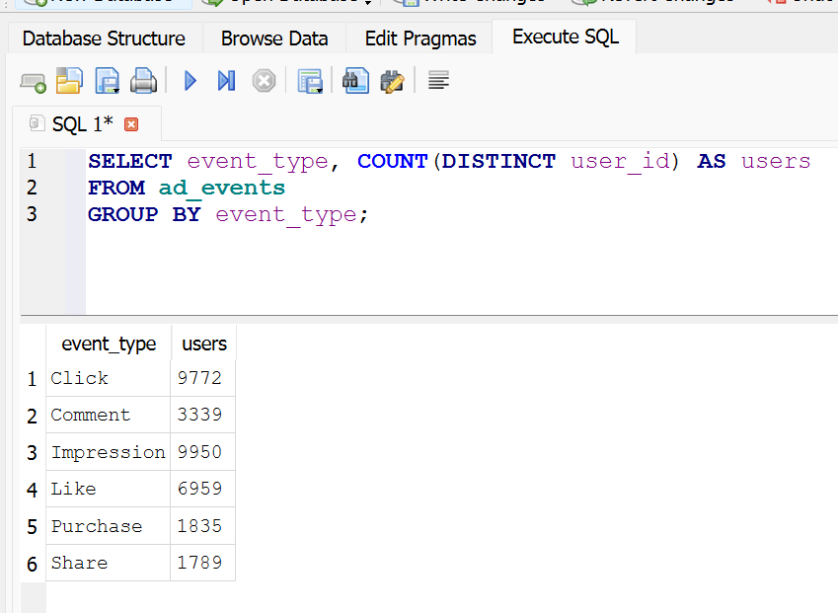838x613 pixels.
Task: Open the Browse Data tab
Action: (x=274, y=38)
